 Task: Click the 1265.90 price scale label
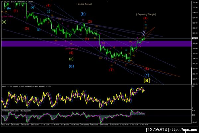pyautogui.click(x=195, y=2)
